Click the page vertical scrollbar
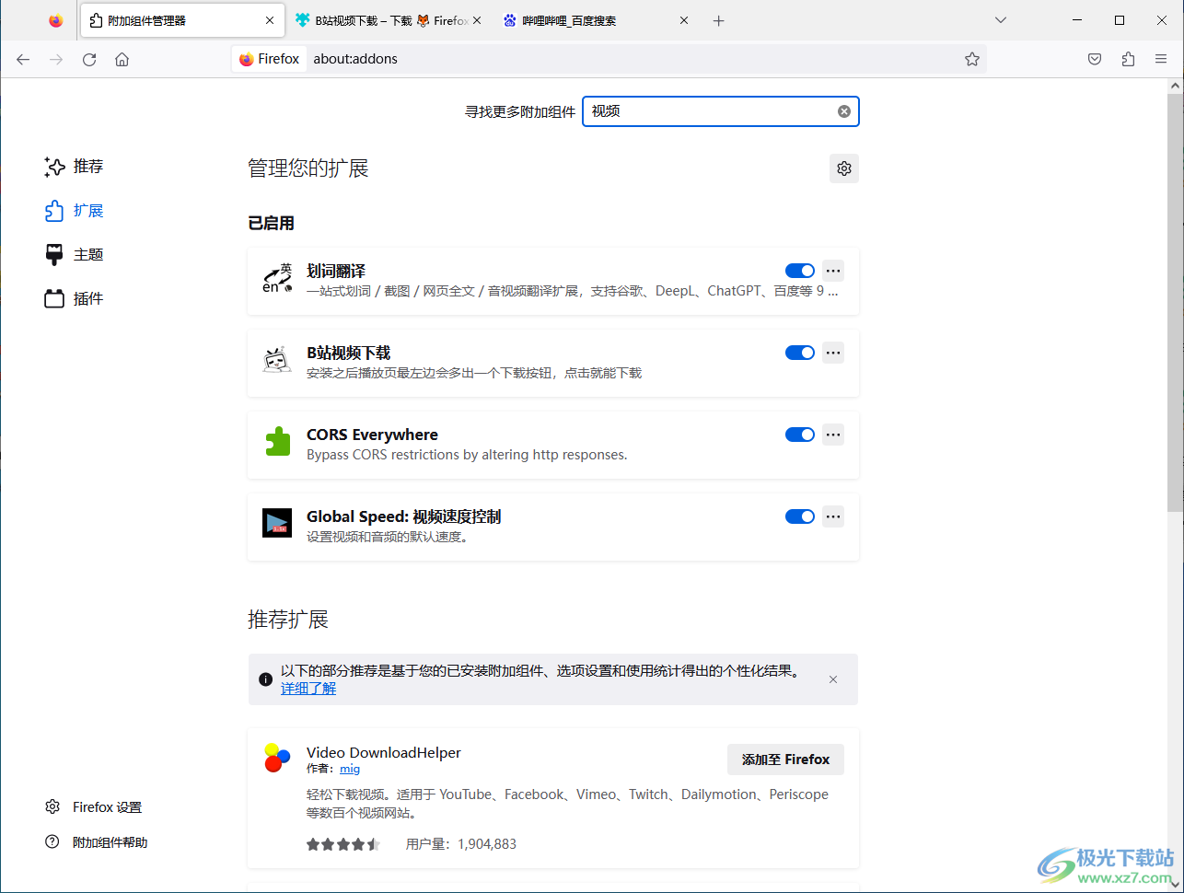This screenshot has height=893, width=1184. tap(1175, 304)
